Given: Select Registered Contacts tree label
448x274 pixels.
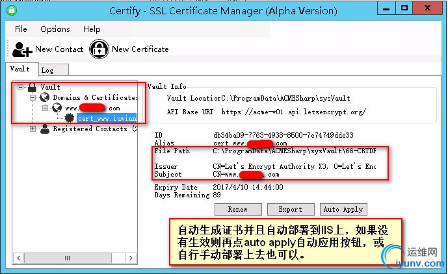Looking at the screenshot, I should (x=94, y=129).
